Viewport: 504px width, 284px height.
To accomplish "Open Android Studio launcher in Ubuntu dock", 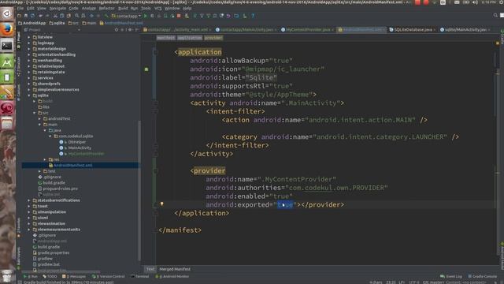I will [x=7, y=62].
